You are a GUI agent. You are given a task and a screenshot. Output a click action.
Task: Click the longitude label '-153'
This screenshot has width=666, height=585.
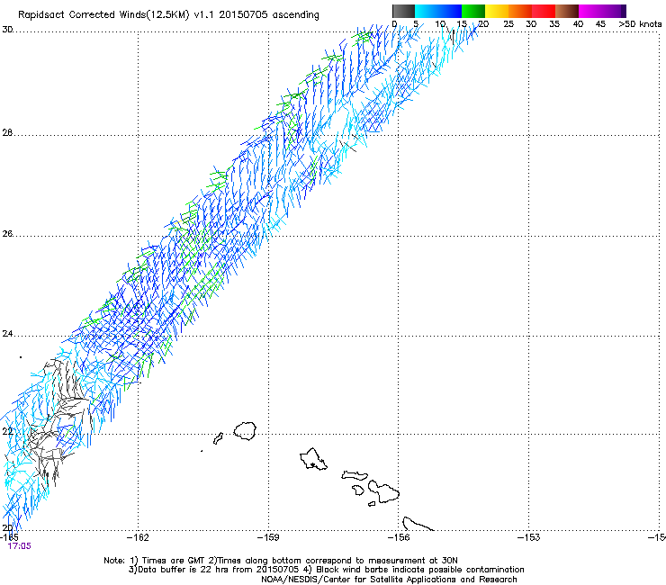[529, 537]
